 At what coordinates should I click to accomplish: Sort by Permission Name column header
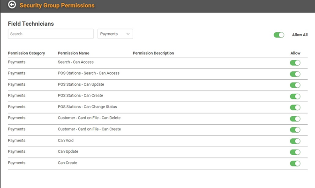(x=74, y=53)
